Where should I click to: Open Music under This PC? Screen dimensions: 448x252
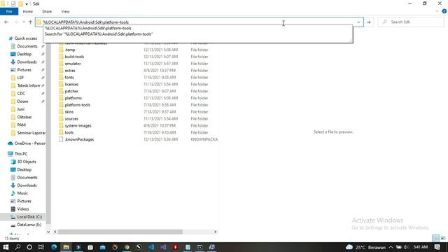tap(22, 193)
